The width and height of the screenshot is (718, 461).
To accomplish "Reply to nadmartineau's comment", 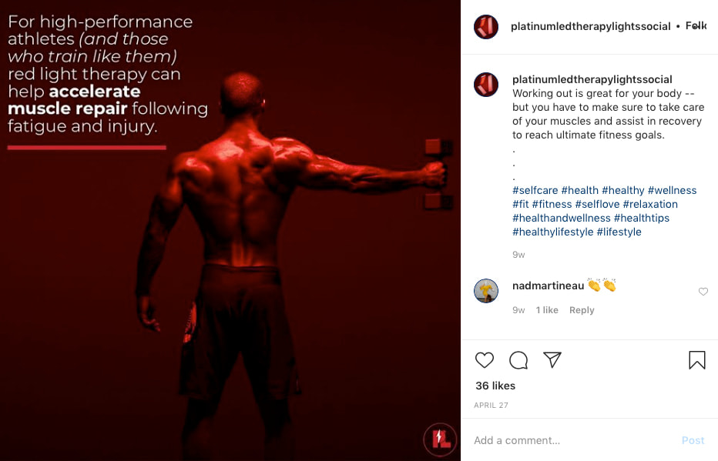I will [582, 310].
